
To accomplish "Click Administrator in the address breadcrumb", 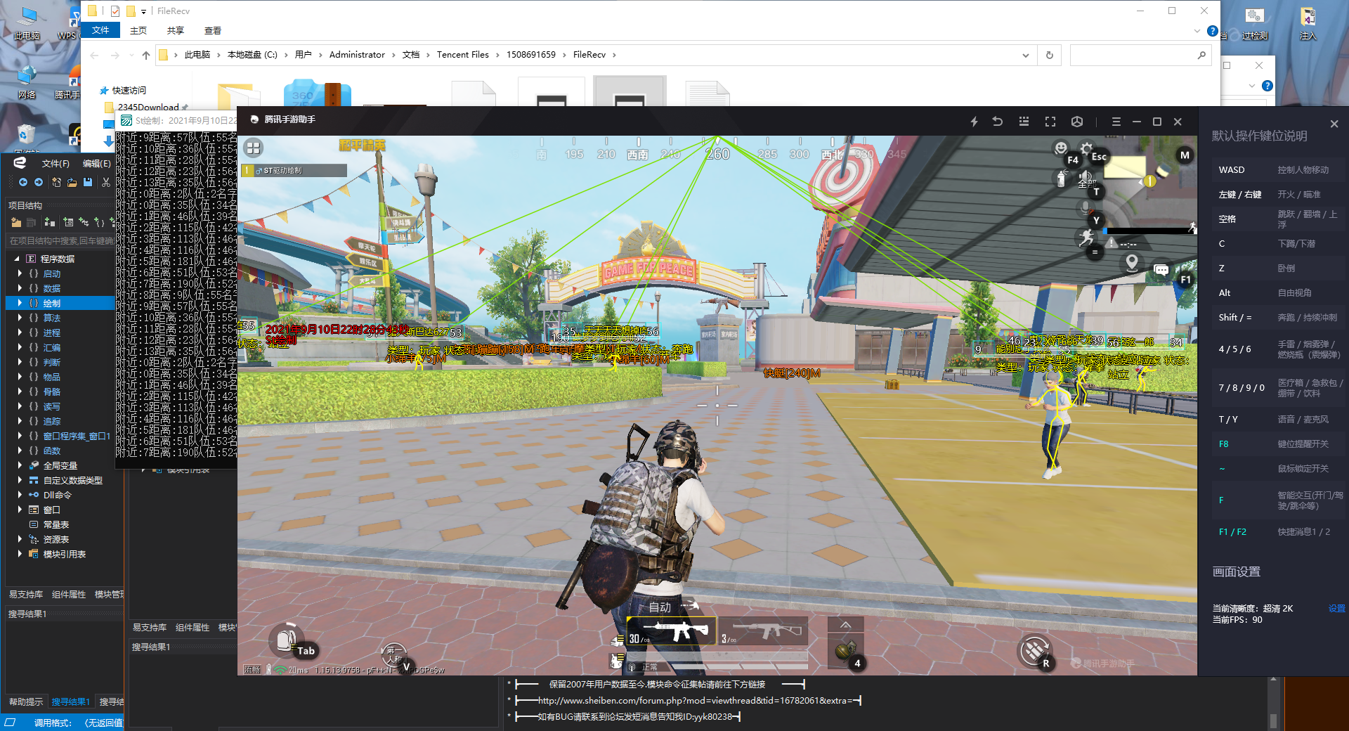I will 357,55.
